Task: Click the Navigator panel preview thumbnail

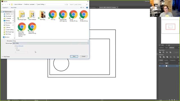Action: tap(170, 27)
